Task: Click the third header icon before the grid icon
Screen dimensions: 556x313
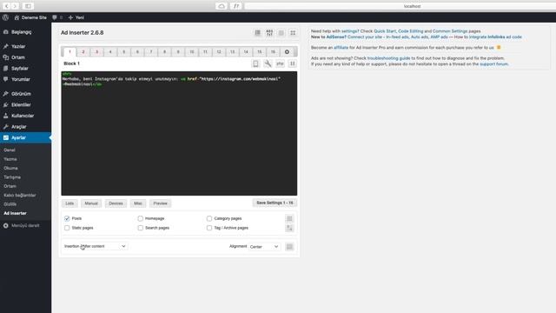Action: point(281,33)
